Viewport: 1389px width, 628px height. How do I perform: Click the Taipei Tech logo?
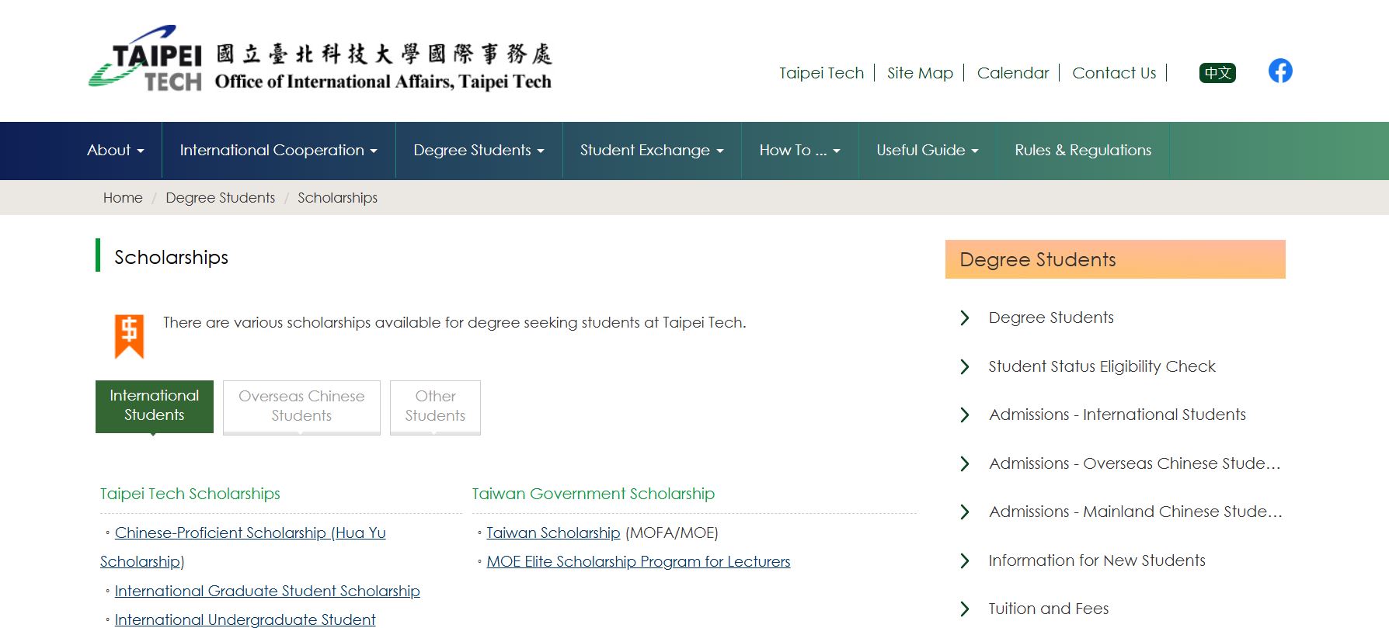point(146,60)
